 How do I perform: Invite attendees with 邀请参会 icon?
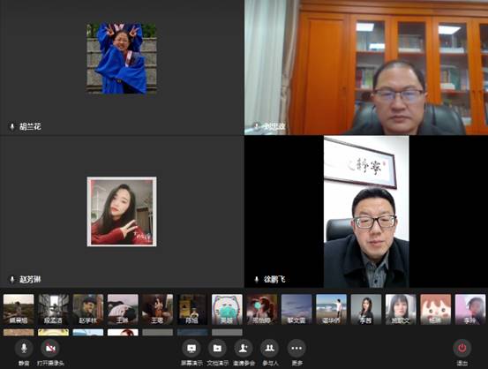(x=244, y=348)
